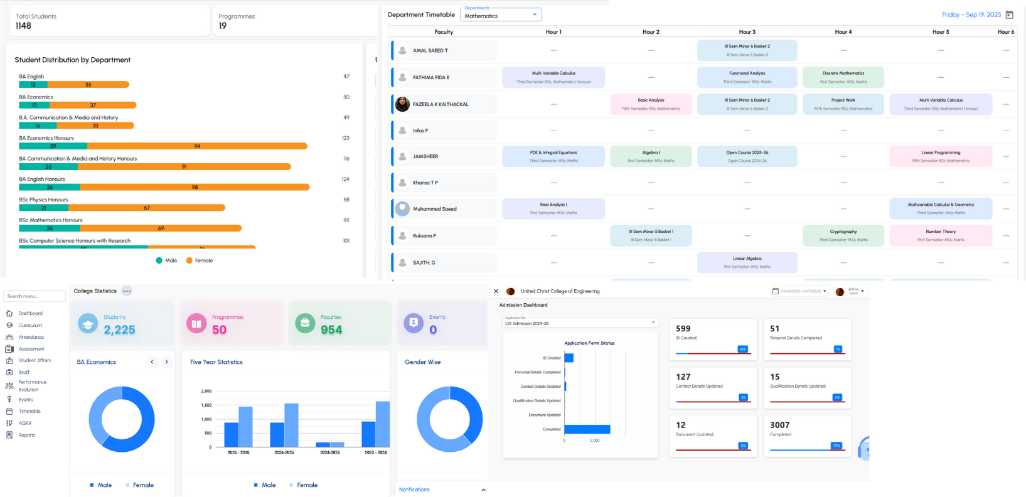Select Staff in the sidebar menu
The width and height of the screenshot is (1026, 497).
(x=24, y=373)
